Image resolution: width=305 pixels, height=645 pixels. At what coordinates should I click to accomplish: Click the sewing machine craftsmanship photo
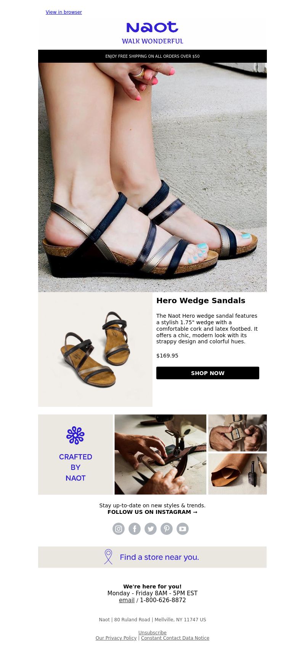coord(161,455)
